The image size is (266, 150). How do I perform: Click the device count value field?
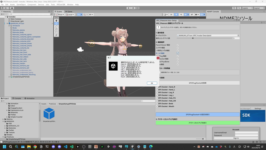tap(236, 38)
